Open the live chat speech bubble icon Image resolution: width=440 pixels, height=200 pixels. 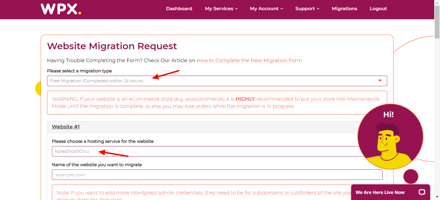pos(422,192)
